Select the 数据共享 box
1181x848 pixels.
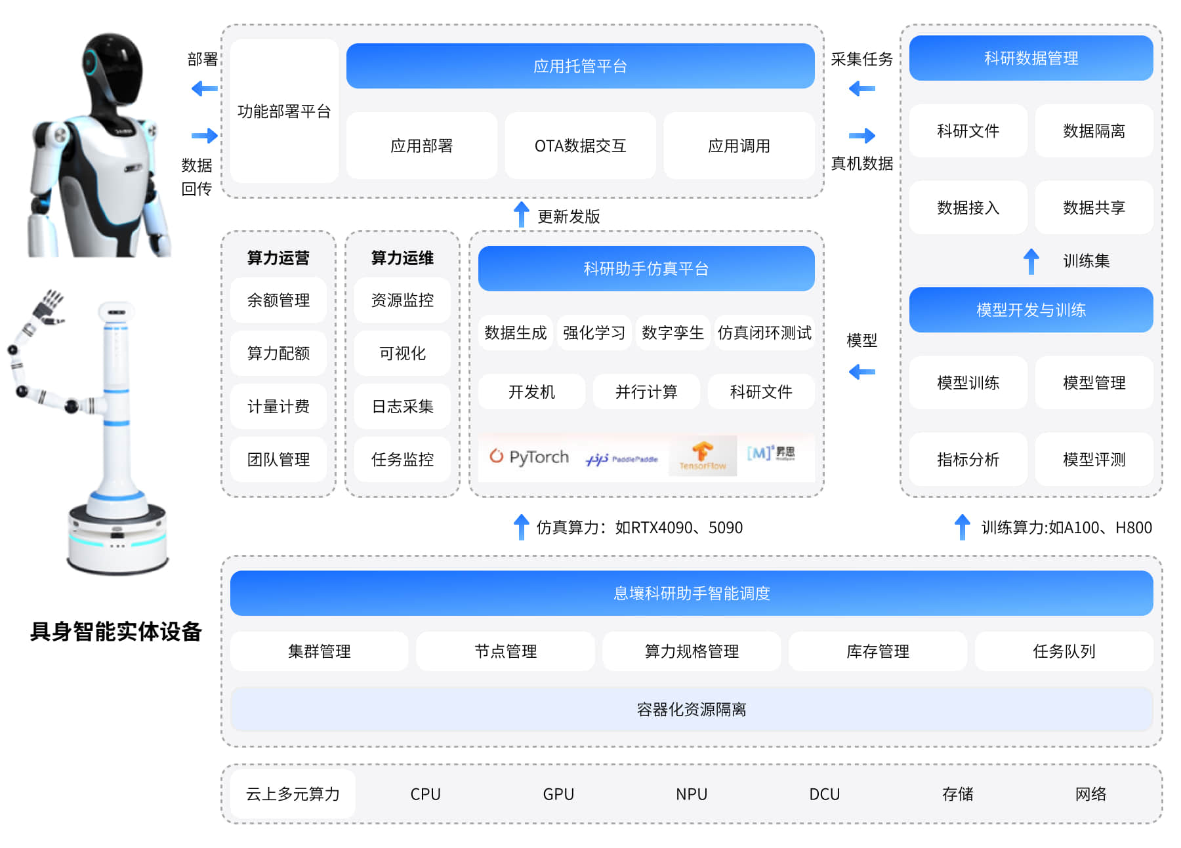(1094, 207)
